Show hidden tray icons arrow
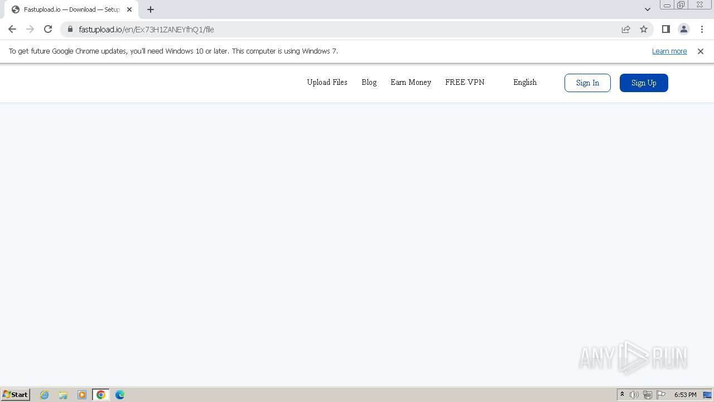 pyautogui.click(x=622, y=395)
